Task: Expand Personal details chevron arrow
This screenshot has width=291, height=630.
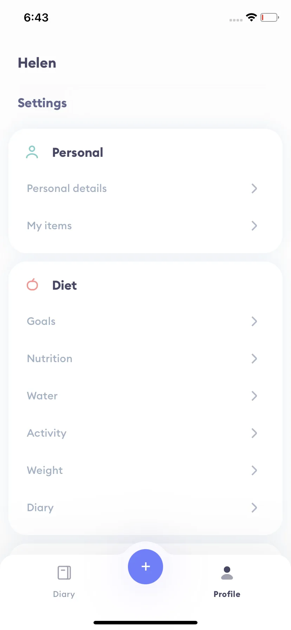Action: coord(254,188)
